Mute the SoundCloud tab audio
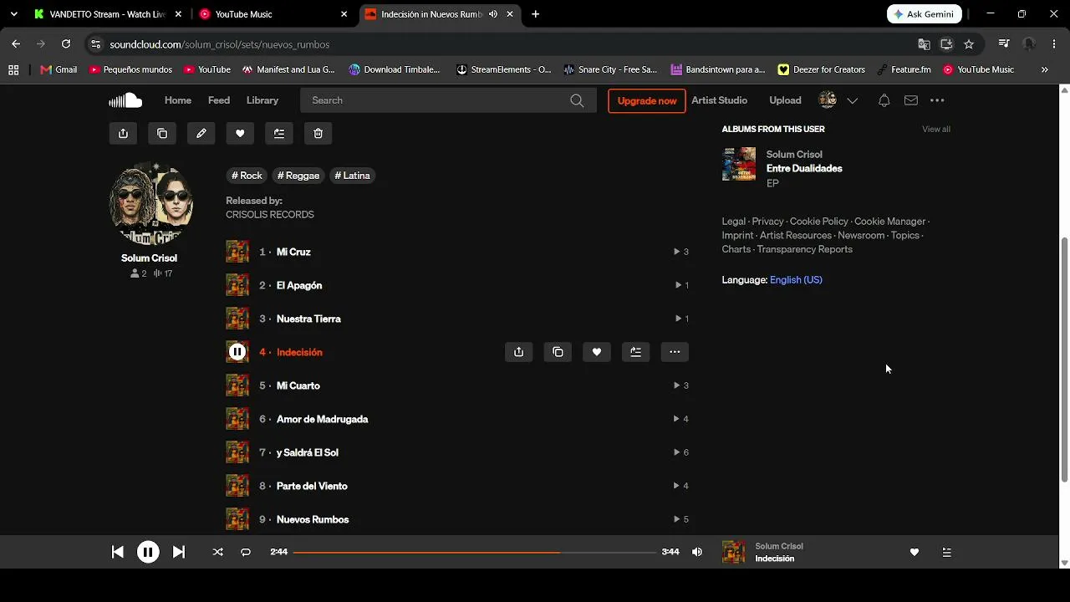 click(493, 14)
